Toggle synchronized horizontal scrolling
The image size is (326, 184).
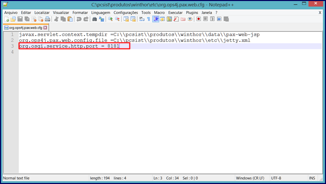point(133,19)
